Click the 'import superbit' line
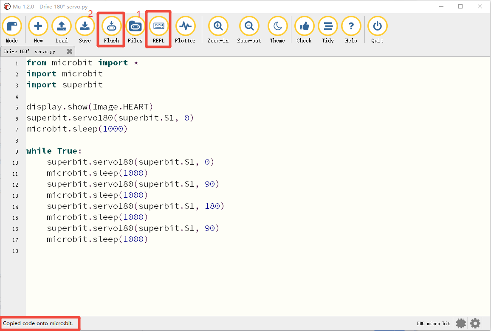 (x=65, y=85)
